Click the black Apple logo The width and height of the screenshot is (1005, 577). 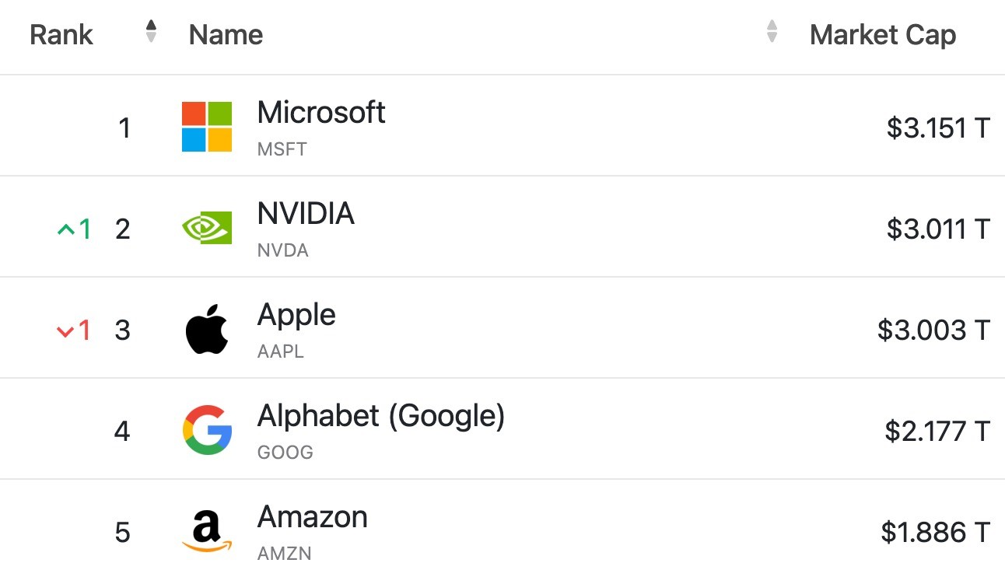click(207, 329)
